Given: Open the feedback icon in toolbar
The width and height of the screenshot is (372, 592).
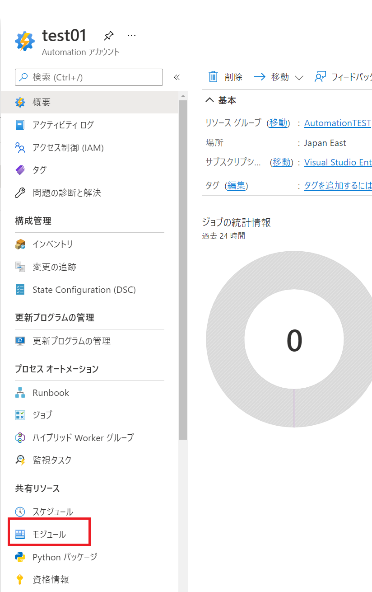Looking at the screenshot, I should click(x=320, y=77).
